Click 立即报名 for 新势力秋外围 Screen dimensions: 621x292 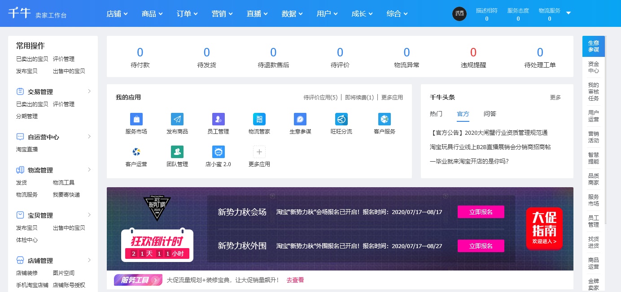(x=481, y=246)
